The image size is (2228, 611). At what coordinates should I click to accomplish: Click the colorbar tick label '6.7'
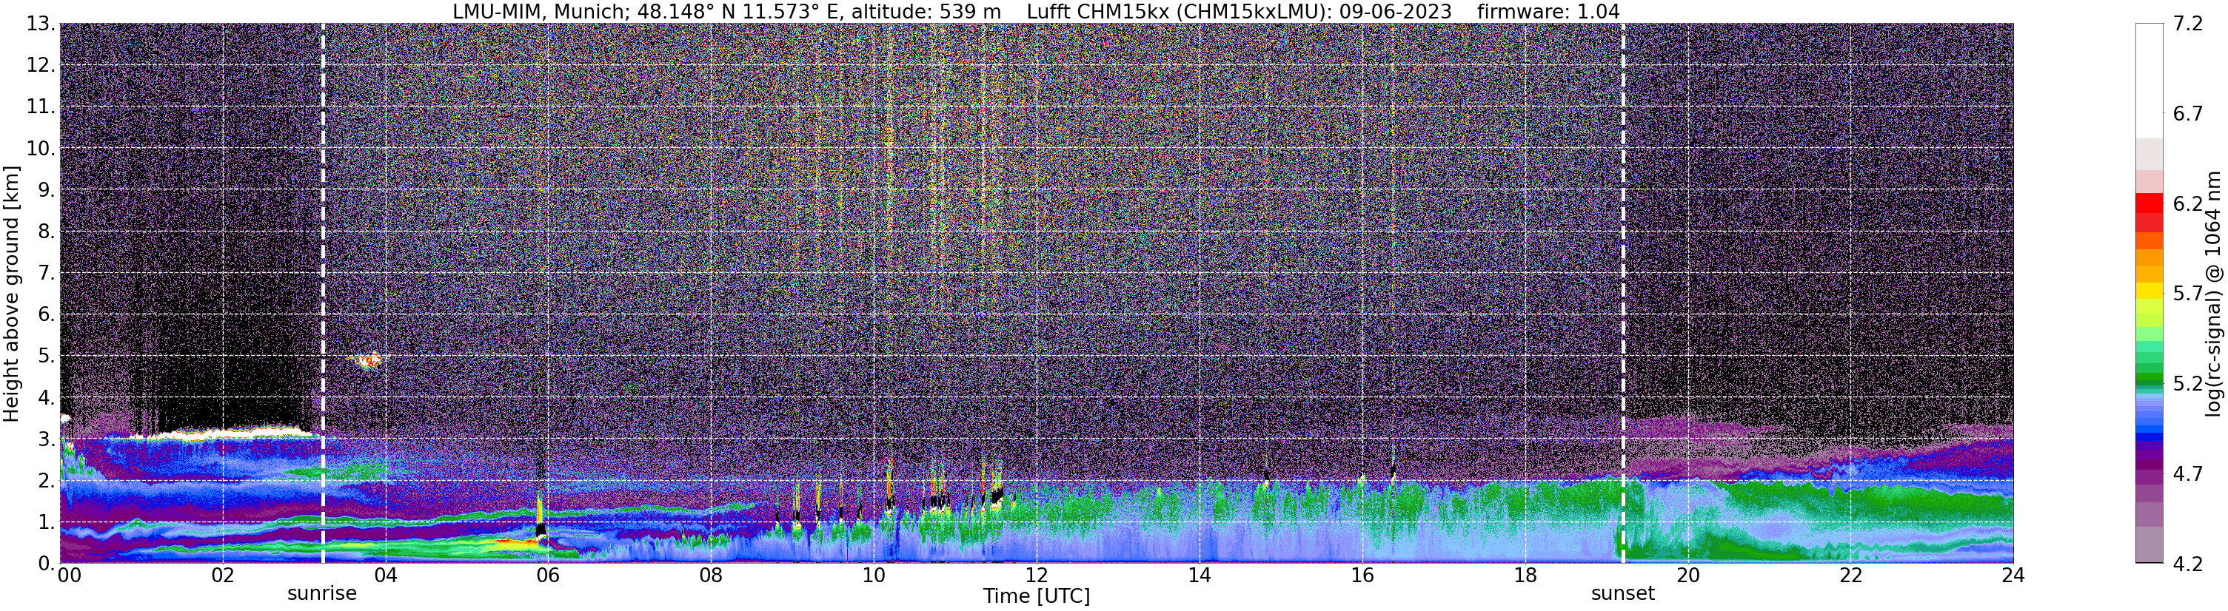pos(2188,114)
